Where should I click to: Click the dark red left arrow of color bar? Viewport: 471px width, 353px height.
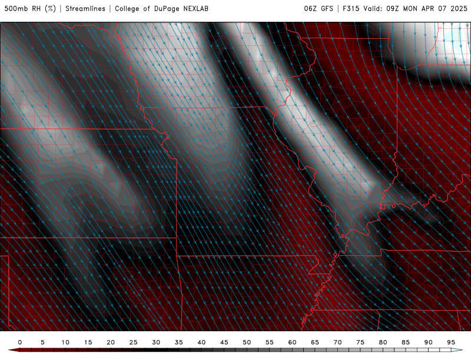pos(14,350)
